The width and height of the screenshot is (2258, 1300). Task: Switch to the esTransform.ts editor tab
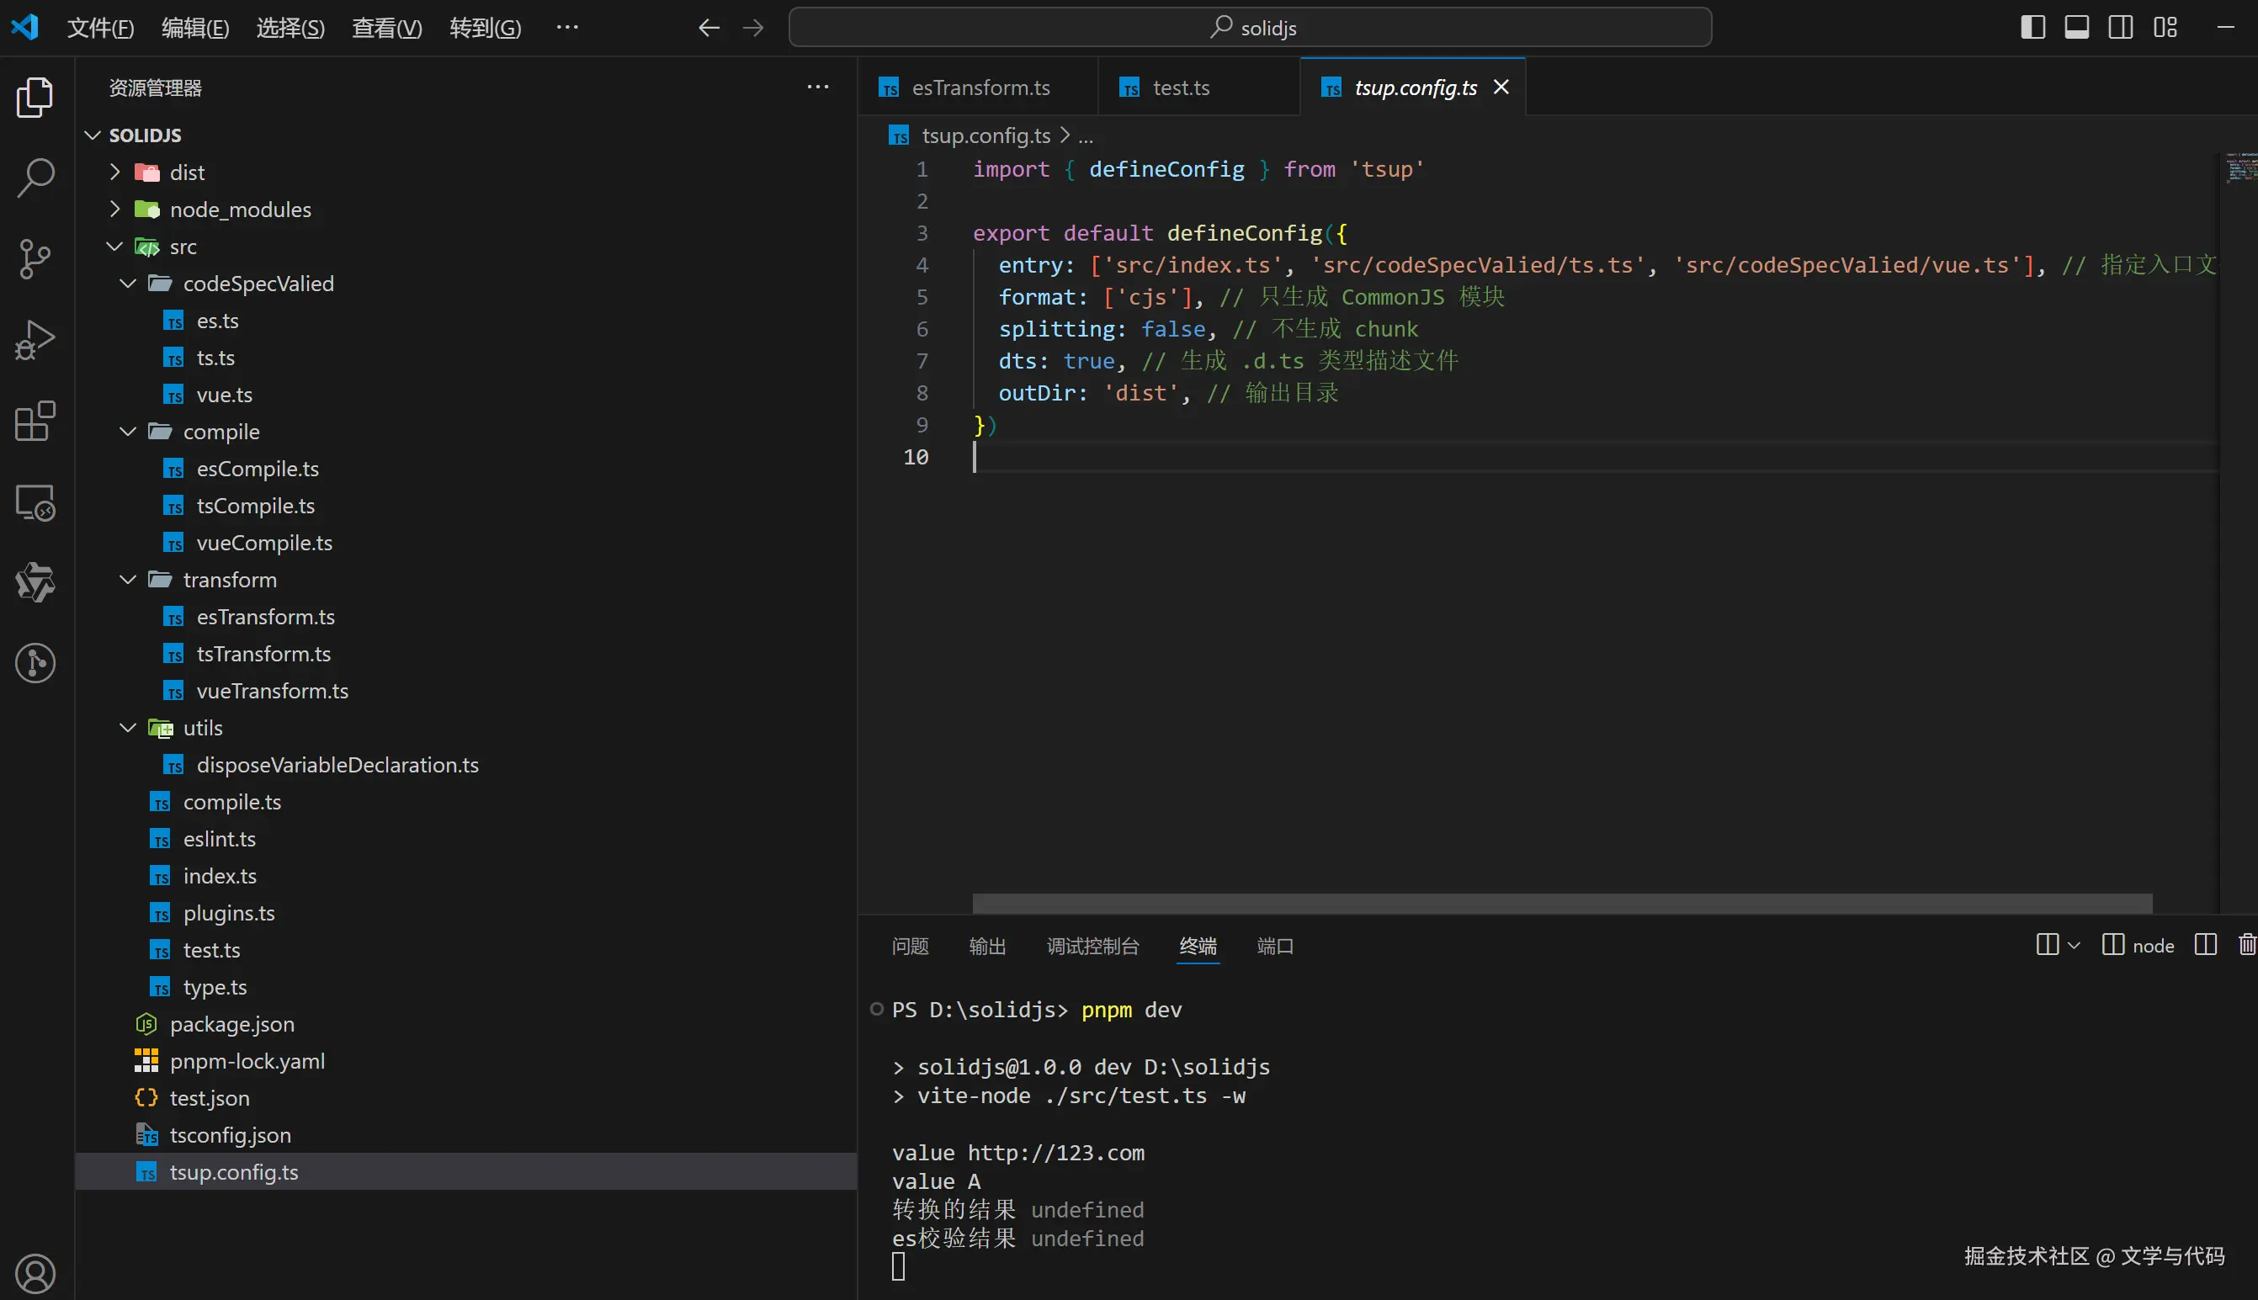click(980, 88)
